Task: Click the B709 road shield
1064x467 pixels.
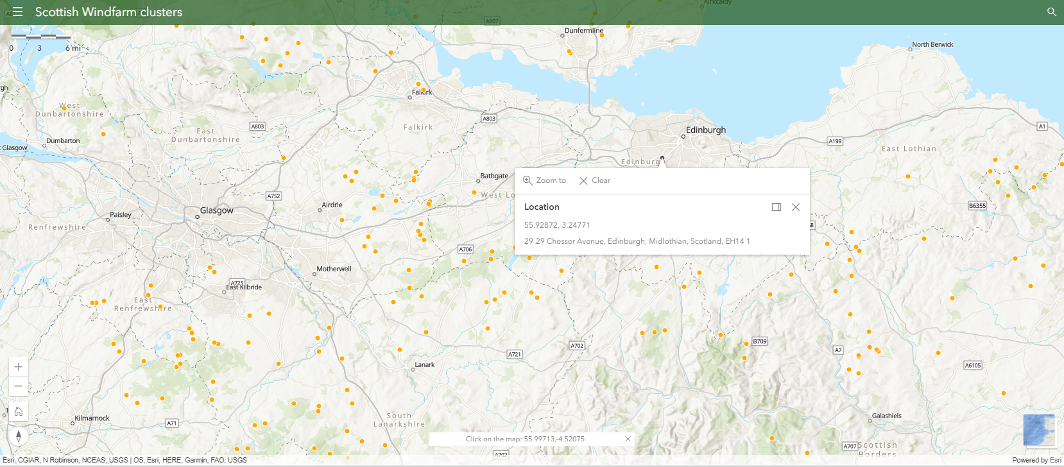Action: [x=760, y=341]
